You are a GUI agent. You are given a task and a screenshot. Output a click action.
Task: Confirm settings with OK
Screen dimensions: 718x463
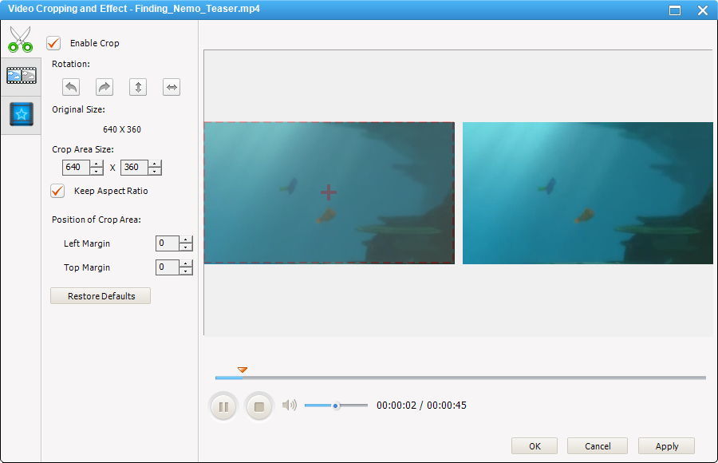[535, 445]
